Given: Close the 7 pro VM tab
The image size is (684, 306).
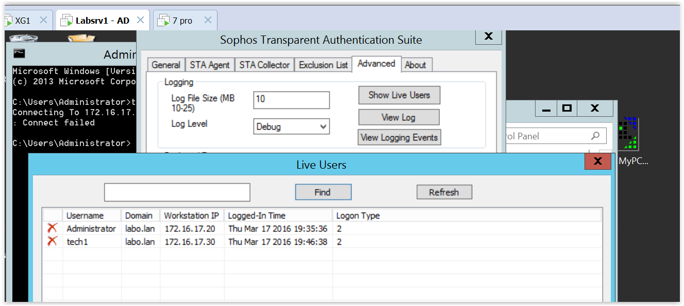Looking at the screenshot, I should (x=208, y=20).
